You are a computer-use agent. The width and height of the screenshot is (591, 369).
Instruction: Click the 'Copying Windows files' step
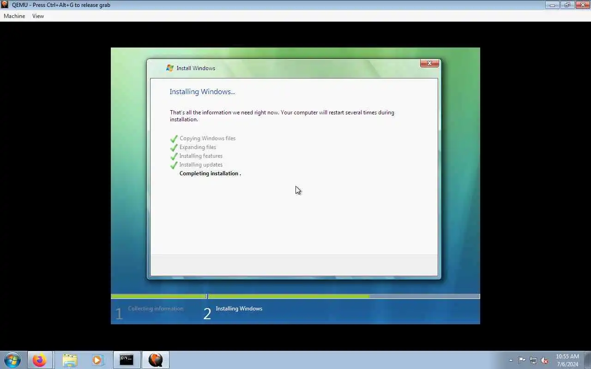pyautogui.click(x=207, y=138)
